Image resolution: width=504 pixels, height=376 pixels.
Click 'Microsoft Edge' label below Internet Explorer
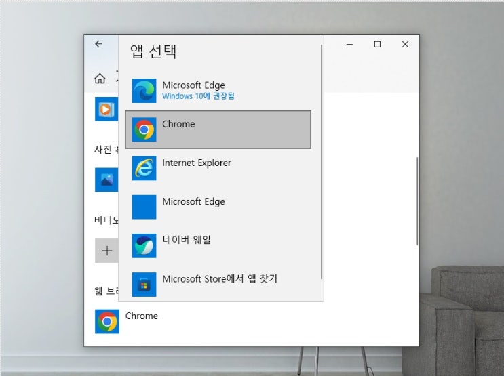(193, 202)
